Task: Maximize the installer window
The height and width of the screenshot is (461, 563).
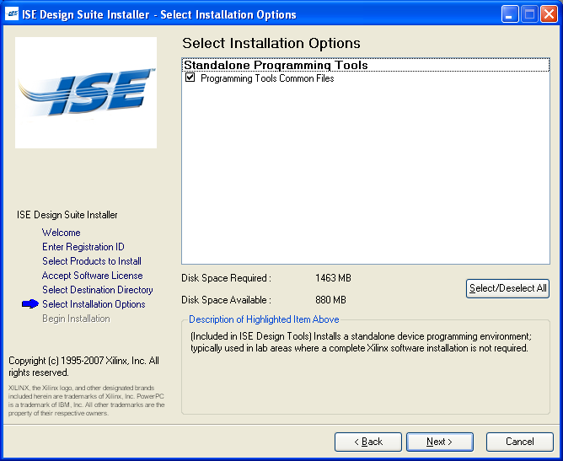Action: [529, 14]
